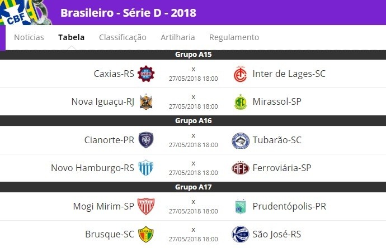Click the Caxias-RS team name
The height and width of the screenshot is (248, 386).
tap(114, 74)
